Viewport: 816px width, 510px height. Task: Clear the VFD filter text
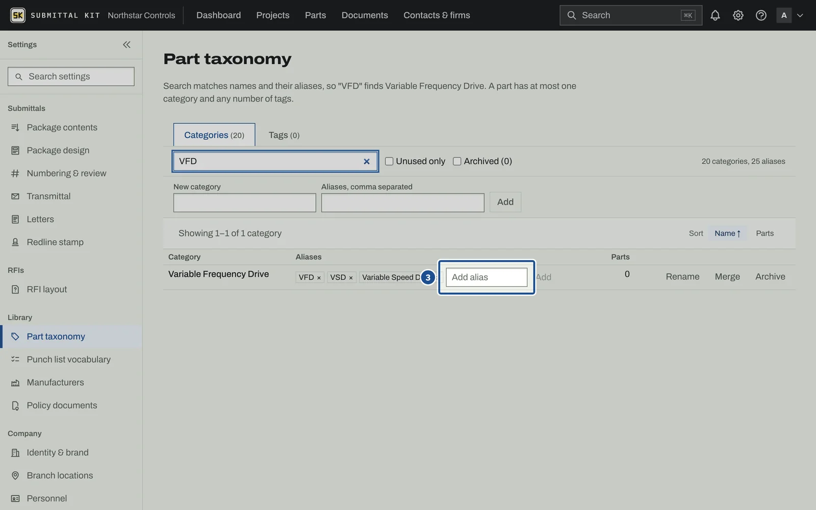coord(366,161)
